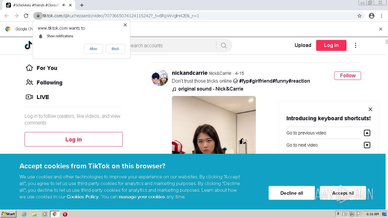The width and height of the screenshot is (388, 218).
Task: Click the Upload link
Action: (303, 45)
